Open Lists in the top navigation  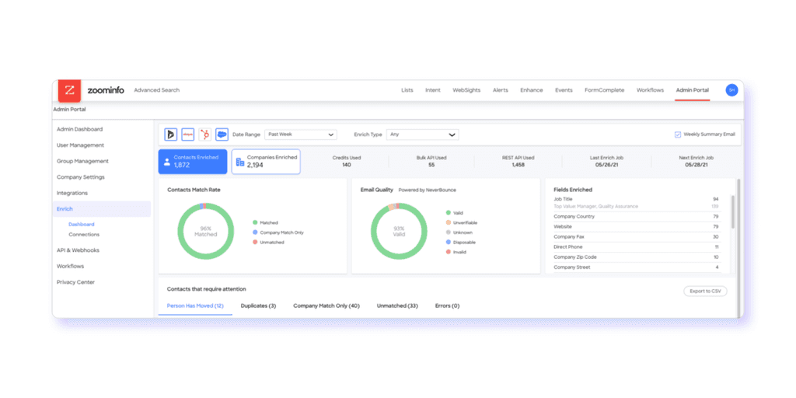(407, 90)
